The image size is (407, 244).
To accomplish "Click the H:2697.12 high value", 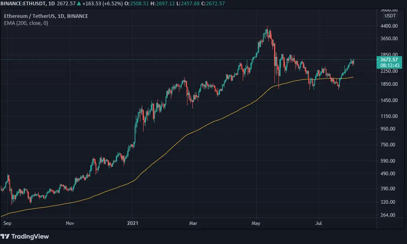I will click(163, 4).
